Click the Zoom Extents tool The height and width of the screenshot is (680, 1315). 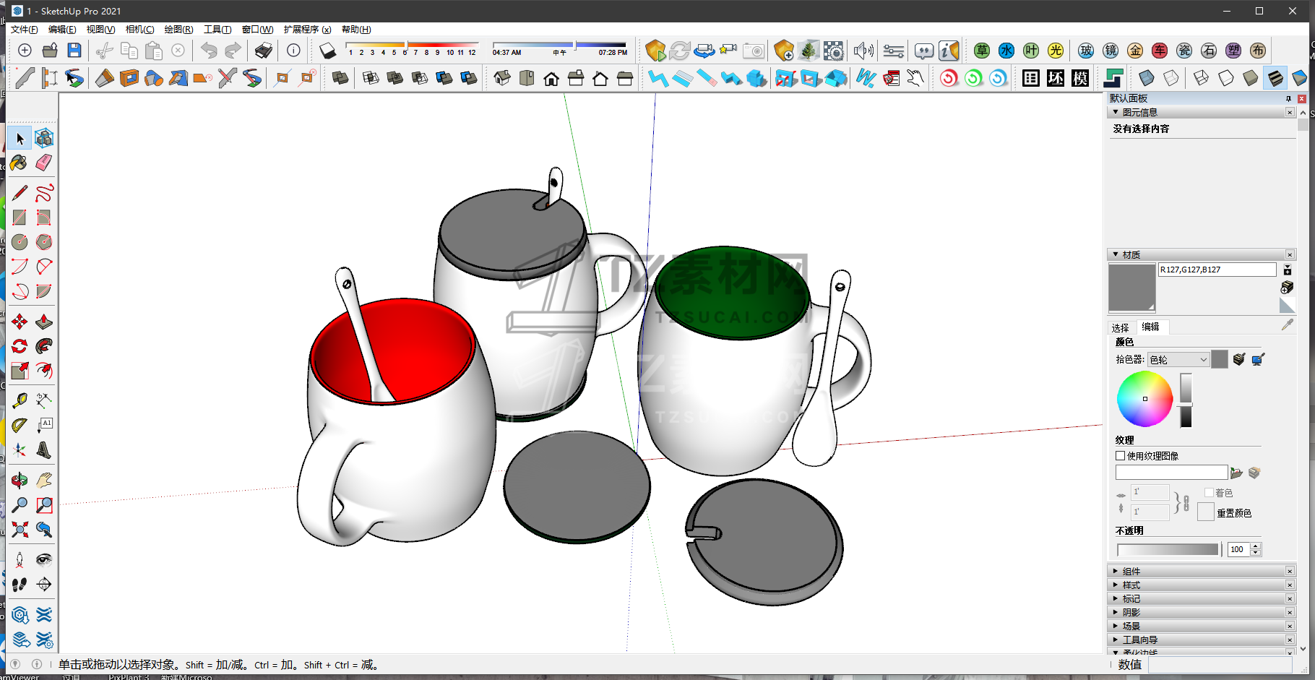pyautogui.click(x=20, y=530)
